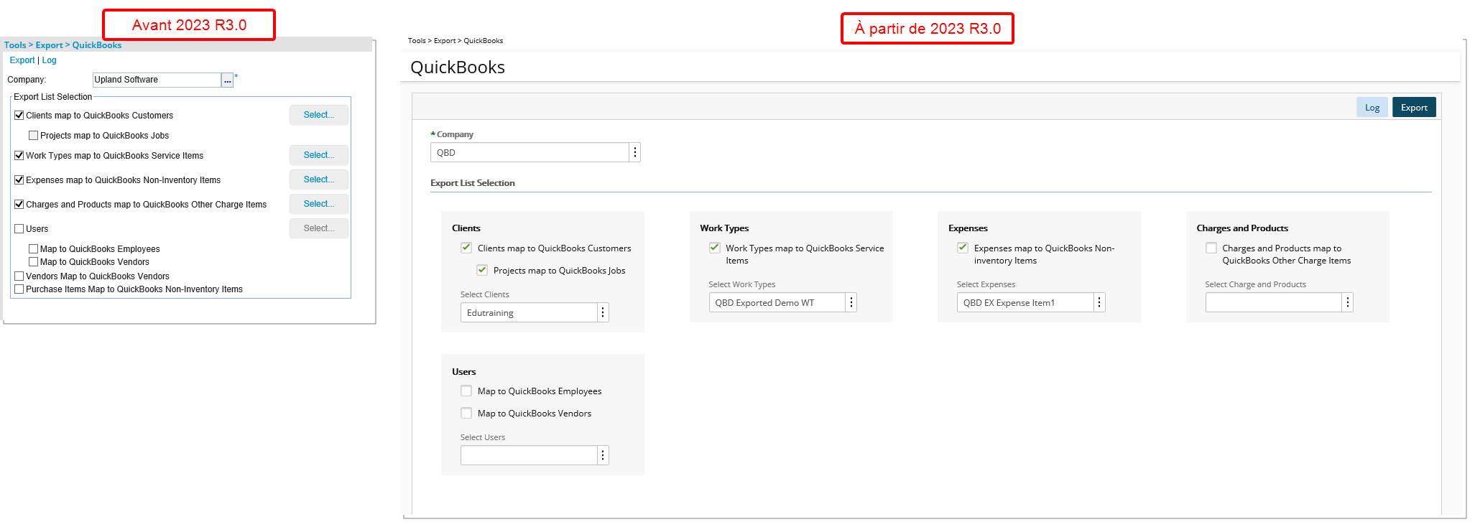Screen dimensions: 1475x527
Task: Uncheck new Work Types map to Service Items
Action: tap(715, 248)
